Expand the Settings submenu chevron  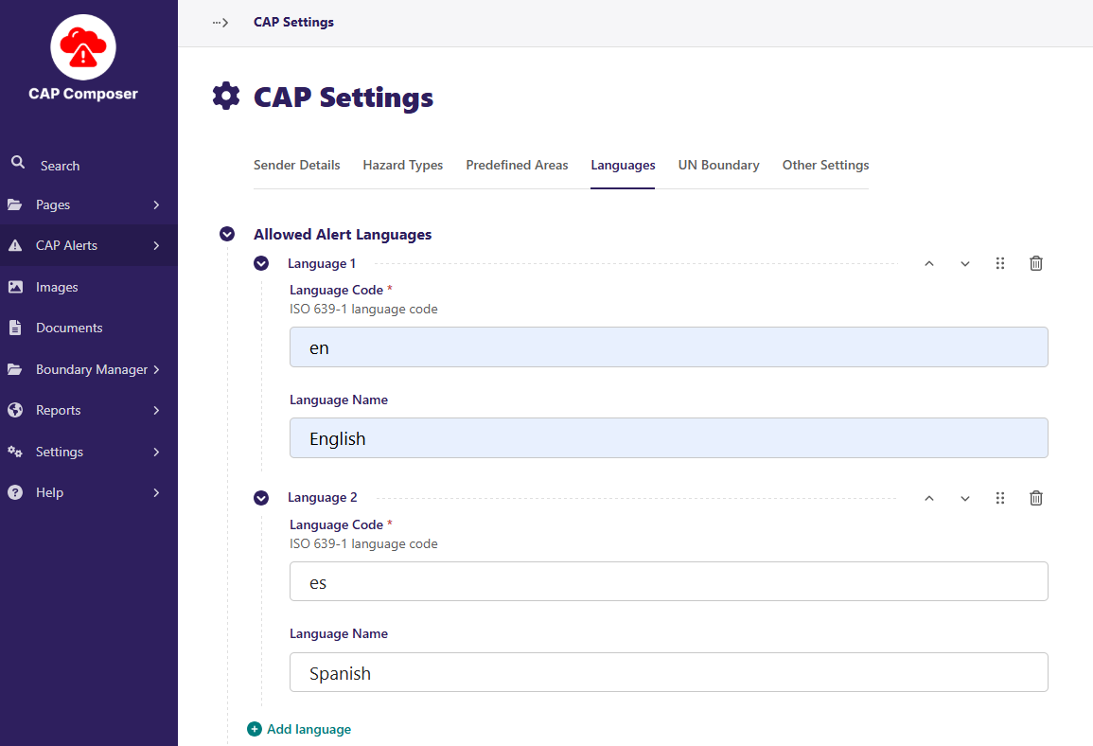tap(156, 452)
